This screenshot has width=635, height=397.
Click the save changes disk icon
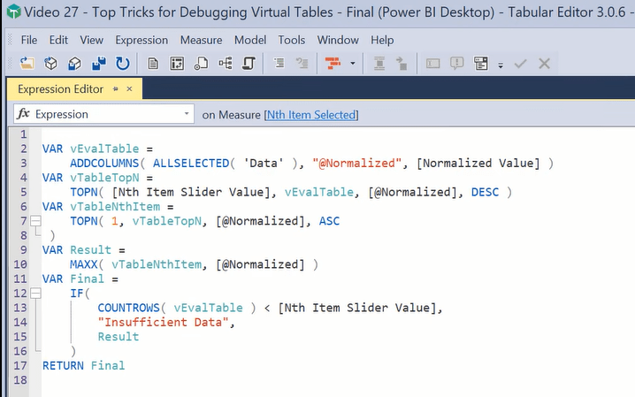coord(98,64)
